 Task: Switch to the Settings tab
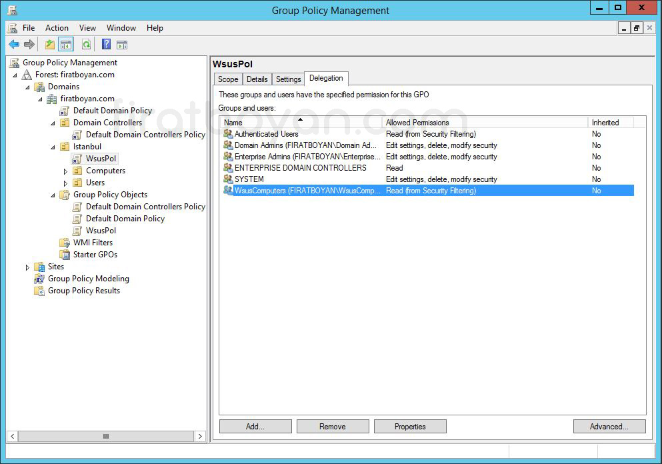click(x=289, y=79)
